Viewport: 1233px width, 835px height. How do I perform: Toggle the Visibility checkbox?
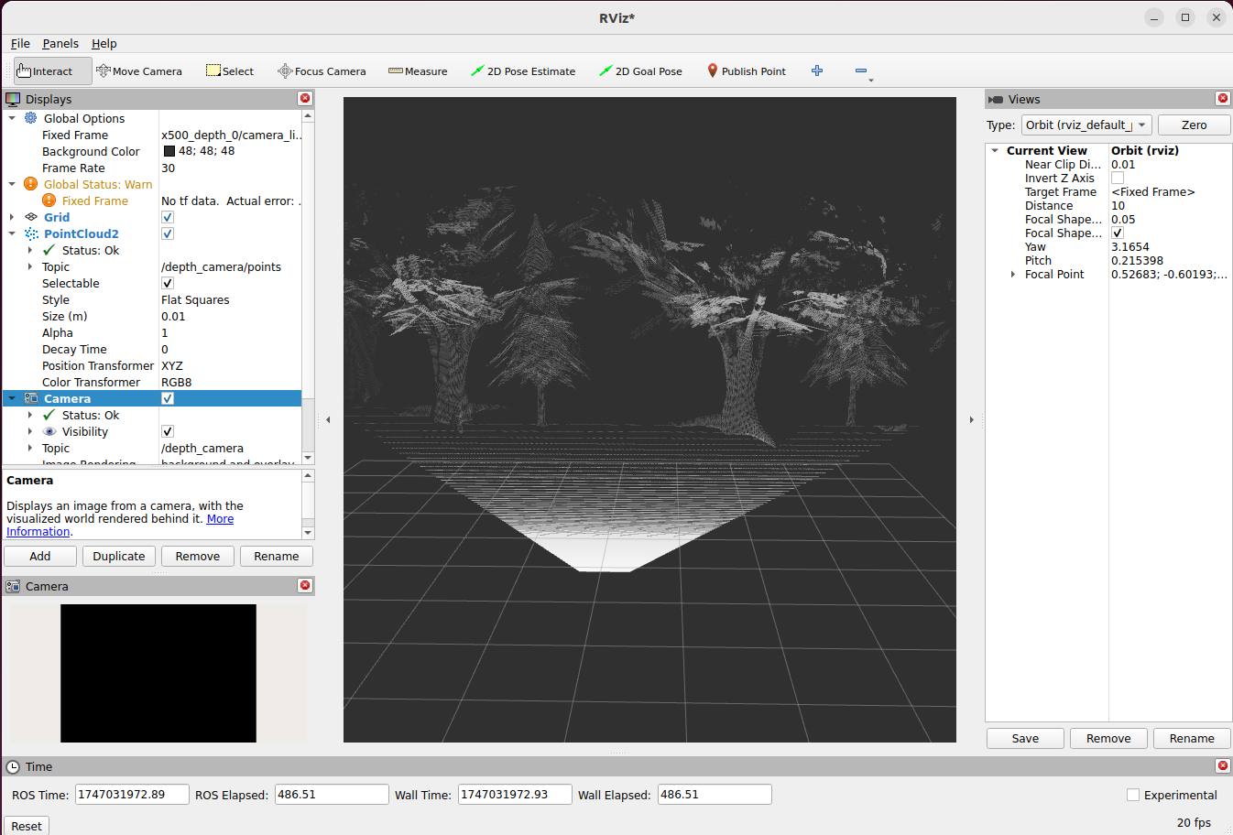coord(168,431)
